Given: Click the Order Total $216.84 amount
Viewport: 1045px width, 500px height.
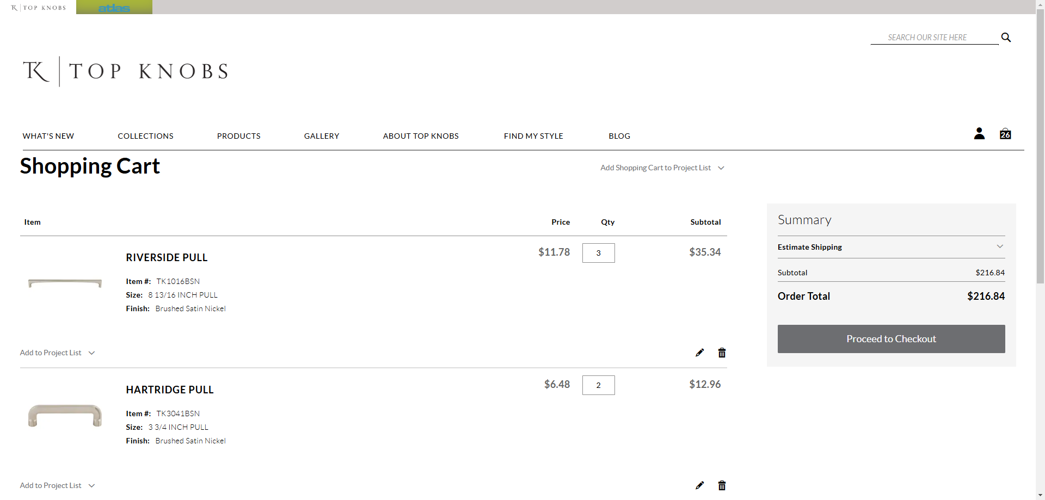Looking at the screenshot, I should (x=986, y=296).
